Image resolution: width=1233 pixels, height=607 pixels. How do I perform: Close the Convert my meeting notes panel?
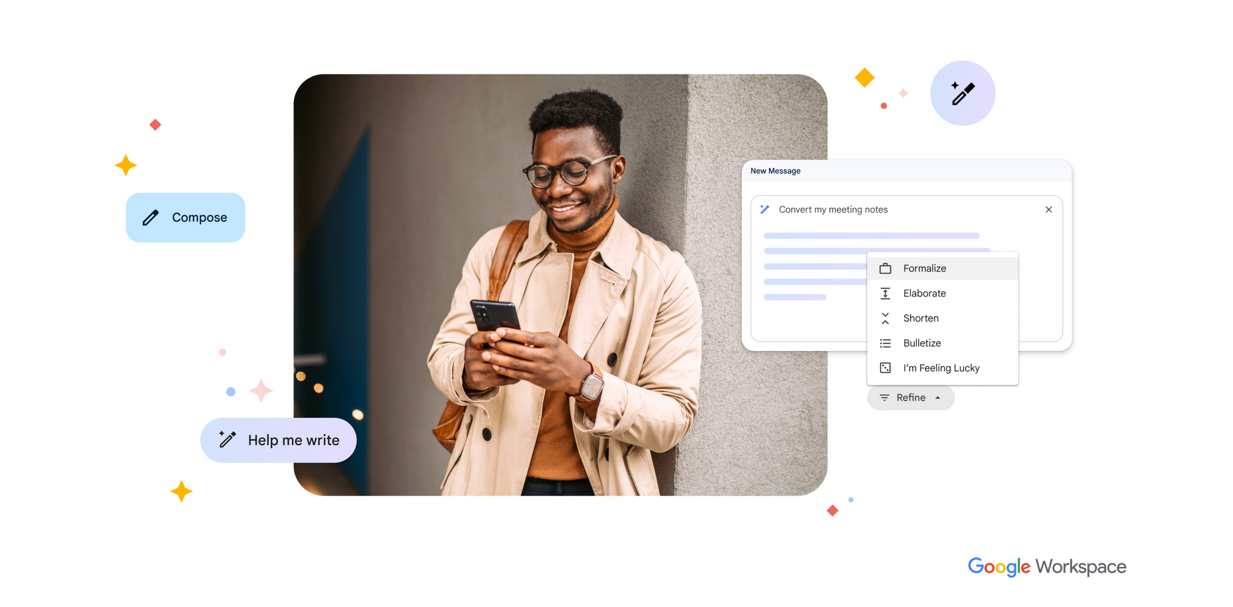(x=1048, y=210)
